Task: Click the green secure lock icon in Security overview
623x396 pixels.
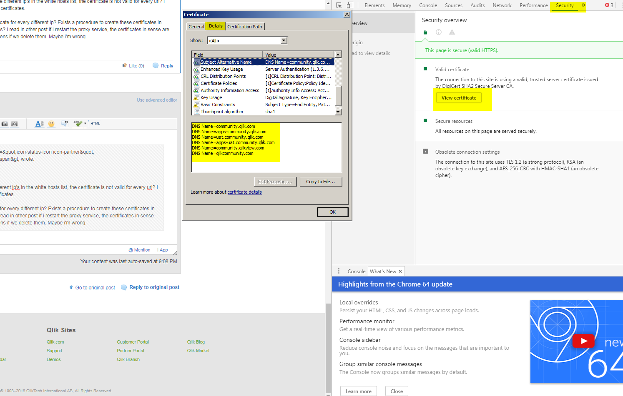Action: (x=425, y=32)
